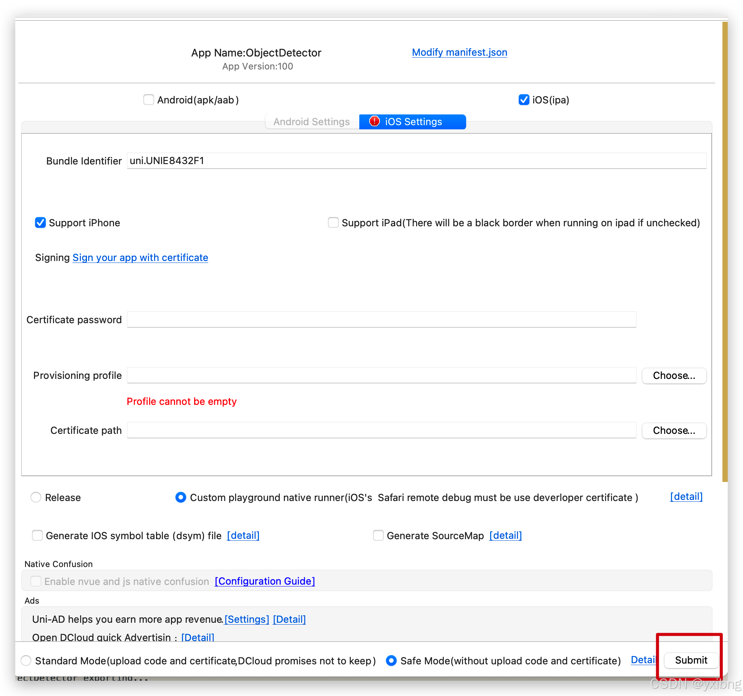Switch to Android Settings tab
This screenshot has height=696, width=743.
click(312, 122)
